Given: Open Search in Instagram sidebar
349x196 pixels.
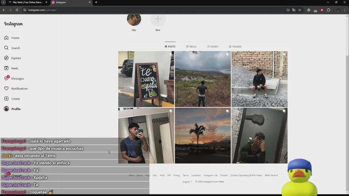Looking at the screenshot, I should 12,48.
